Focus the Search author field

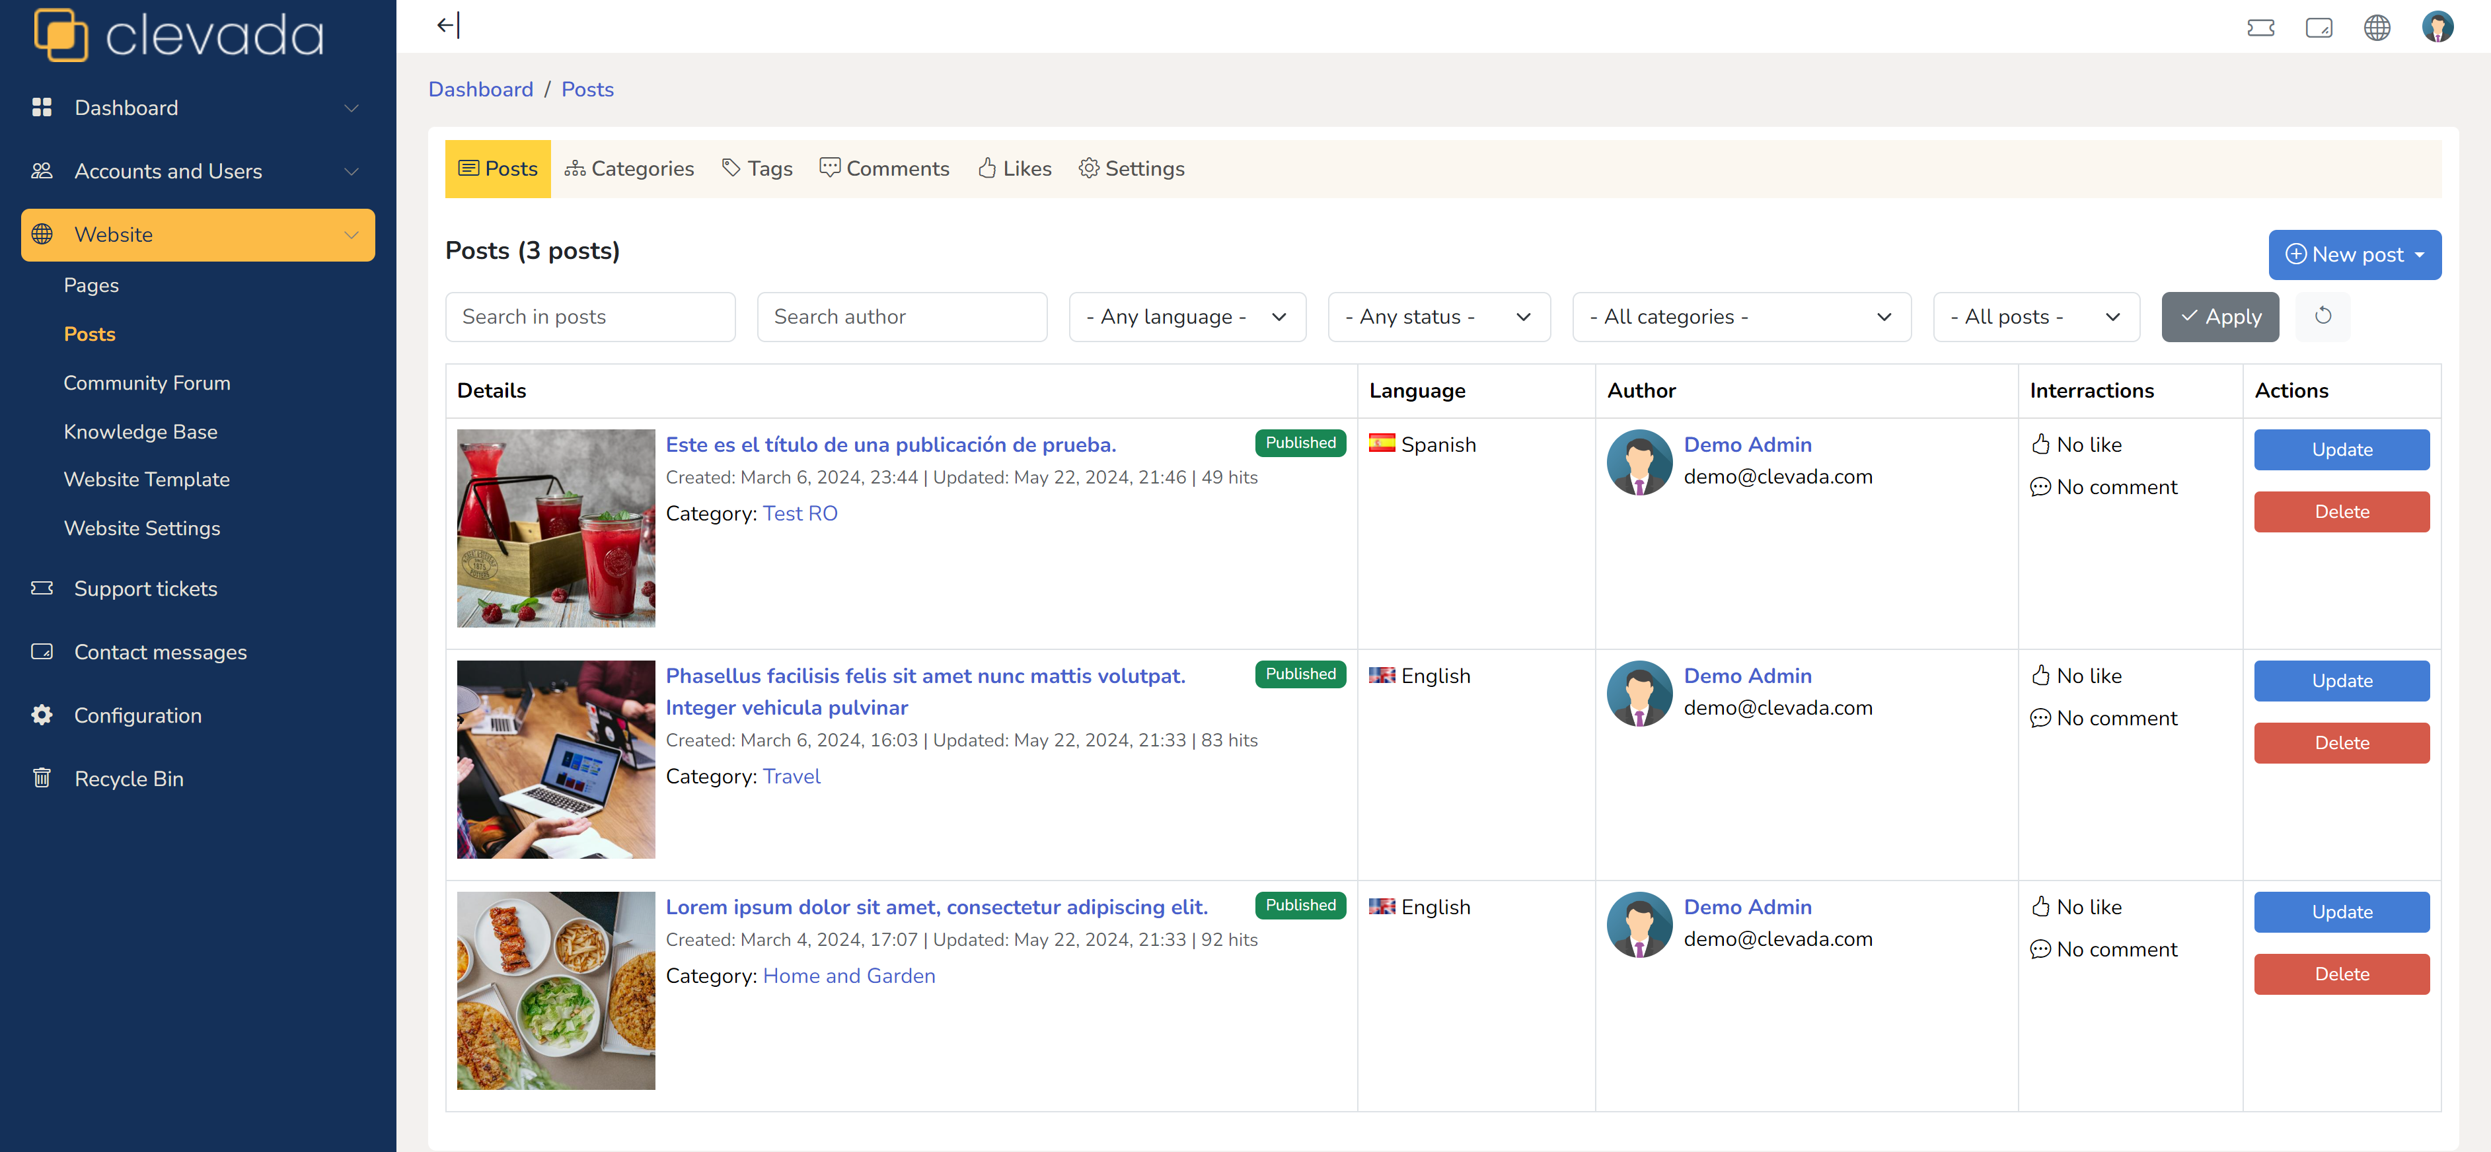(x=902, y=317)
